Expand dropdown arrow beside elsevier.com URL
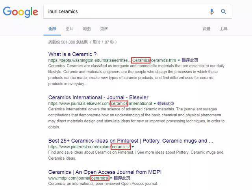 click(155, 104)
